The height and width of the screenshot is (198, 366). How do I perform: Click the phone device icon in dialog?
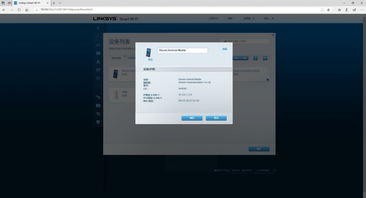coord(148,53)
